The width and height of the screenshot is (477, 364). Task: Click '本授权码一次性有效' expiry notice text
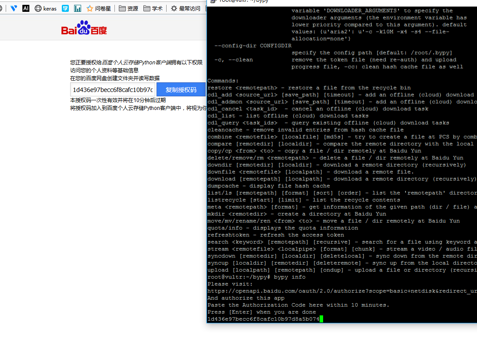[118, 100]
